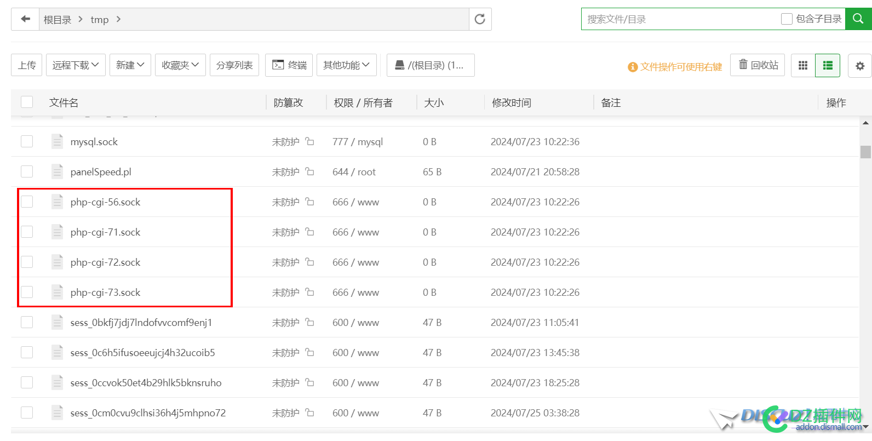Click file icon of sess_0bkfj7jdj7lndofvvcomf9enj1
The image size is (872, 441).
[57, 322]
